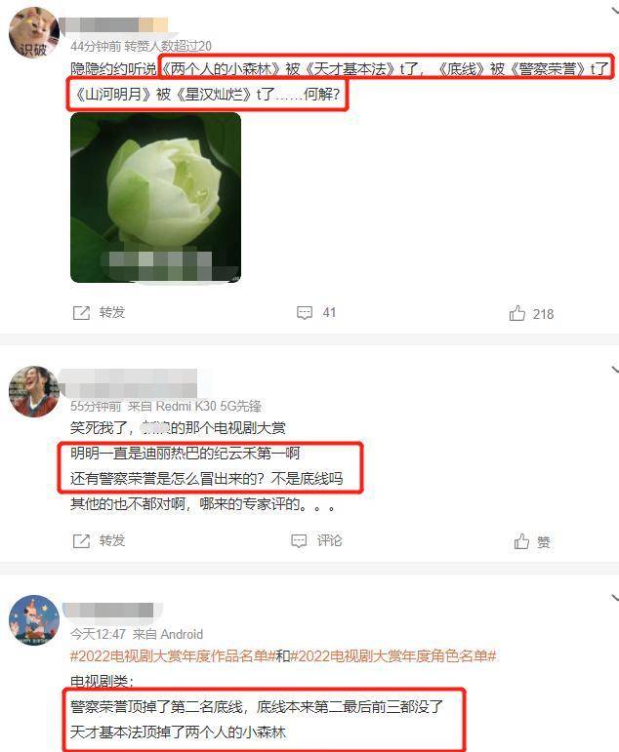Open comments showing 41 on the first post
This screenshot has width=619, height=752.
(x=316, y=313)
